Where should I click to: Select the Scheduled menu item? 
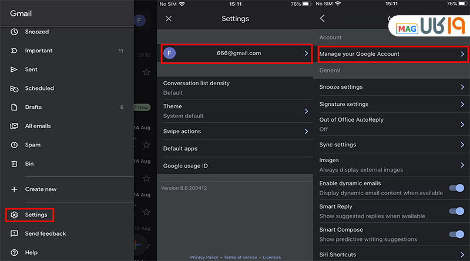pos(39,89)
